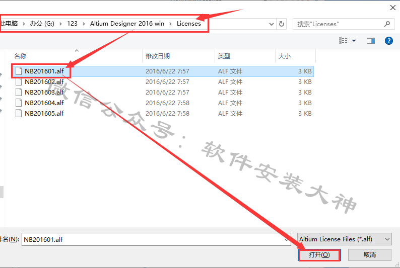This screenshot has width=400, height=268.
Task: Expand the chevron before Licenses breadcrumb
Action: point(170,24)
